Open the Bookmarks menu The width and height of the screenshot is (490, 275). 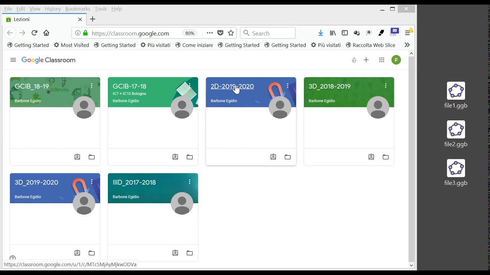coord(78,9)
